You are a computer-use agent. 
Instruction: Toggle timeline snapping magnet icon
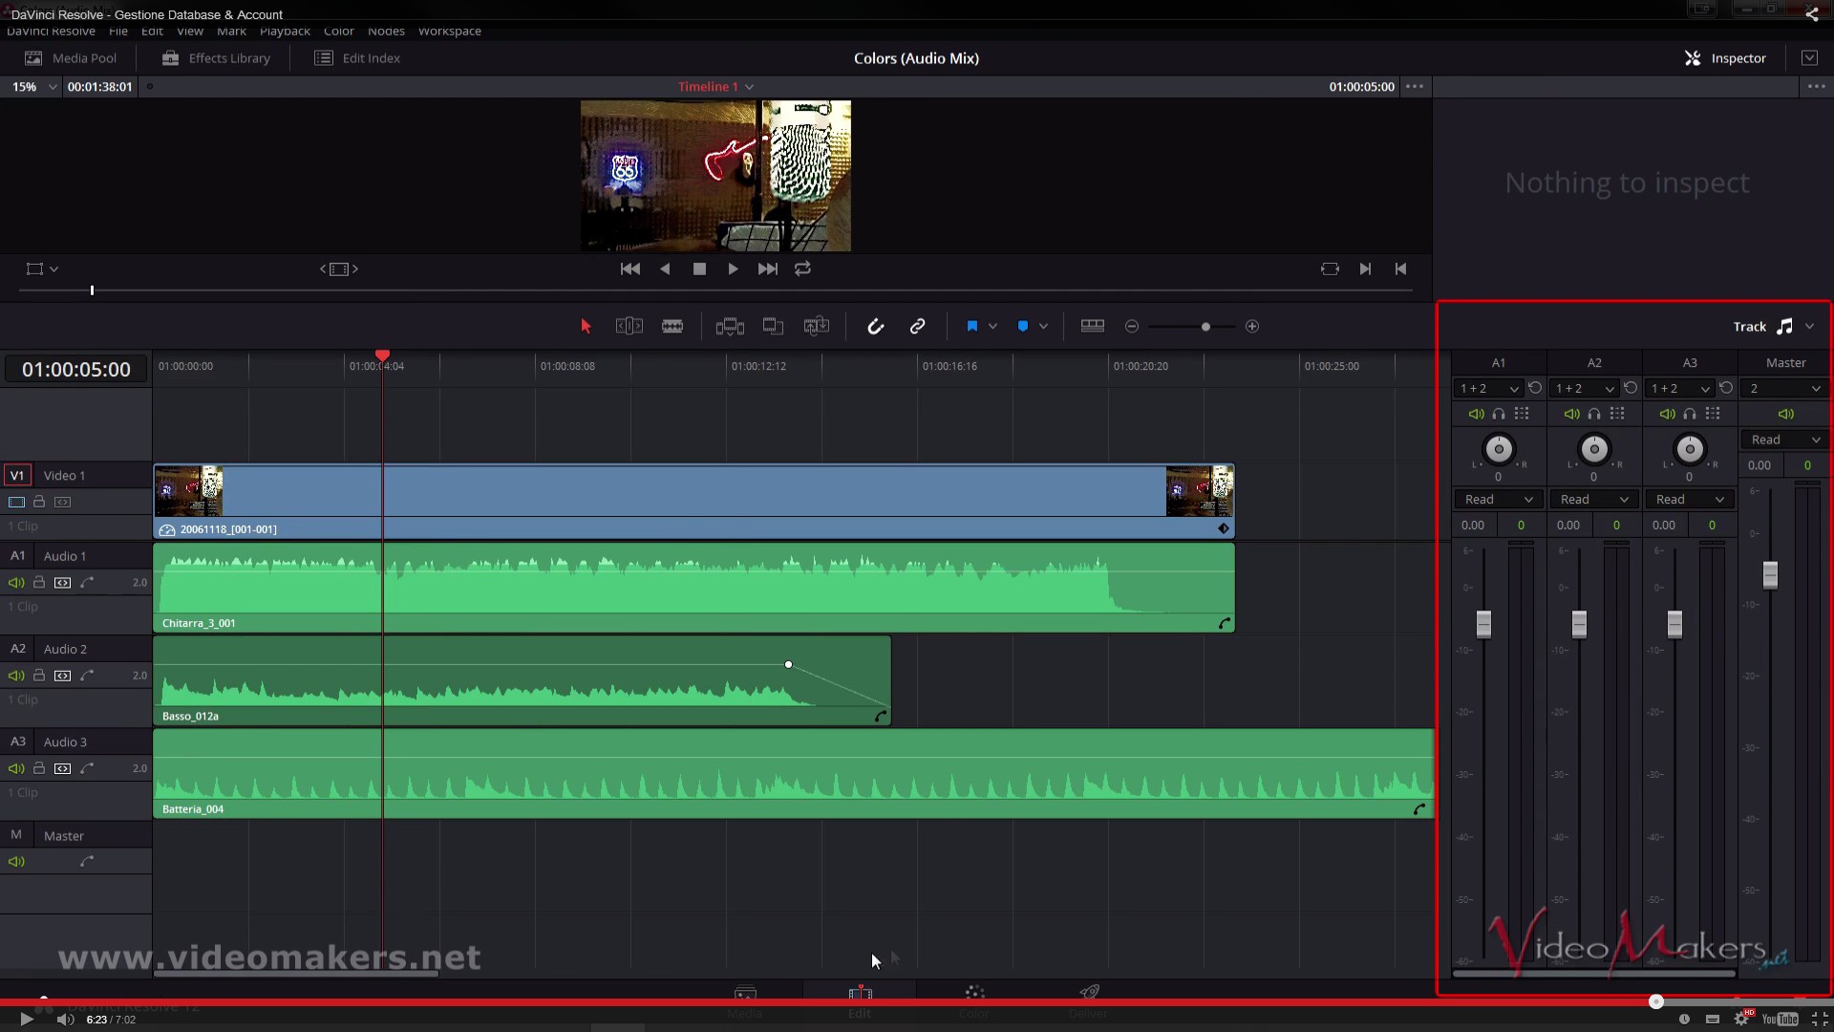click(x=875, y=327)
